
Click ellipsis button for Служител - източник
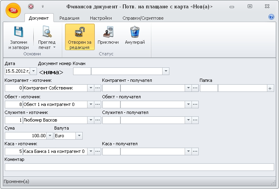coord(98,120)
